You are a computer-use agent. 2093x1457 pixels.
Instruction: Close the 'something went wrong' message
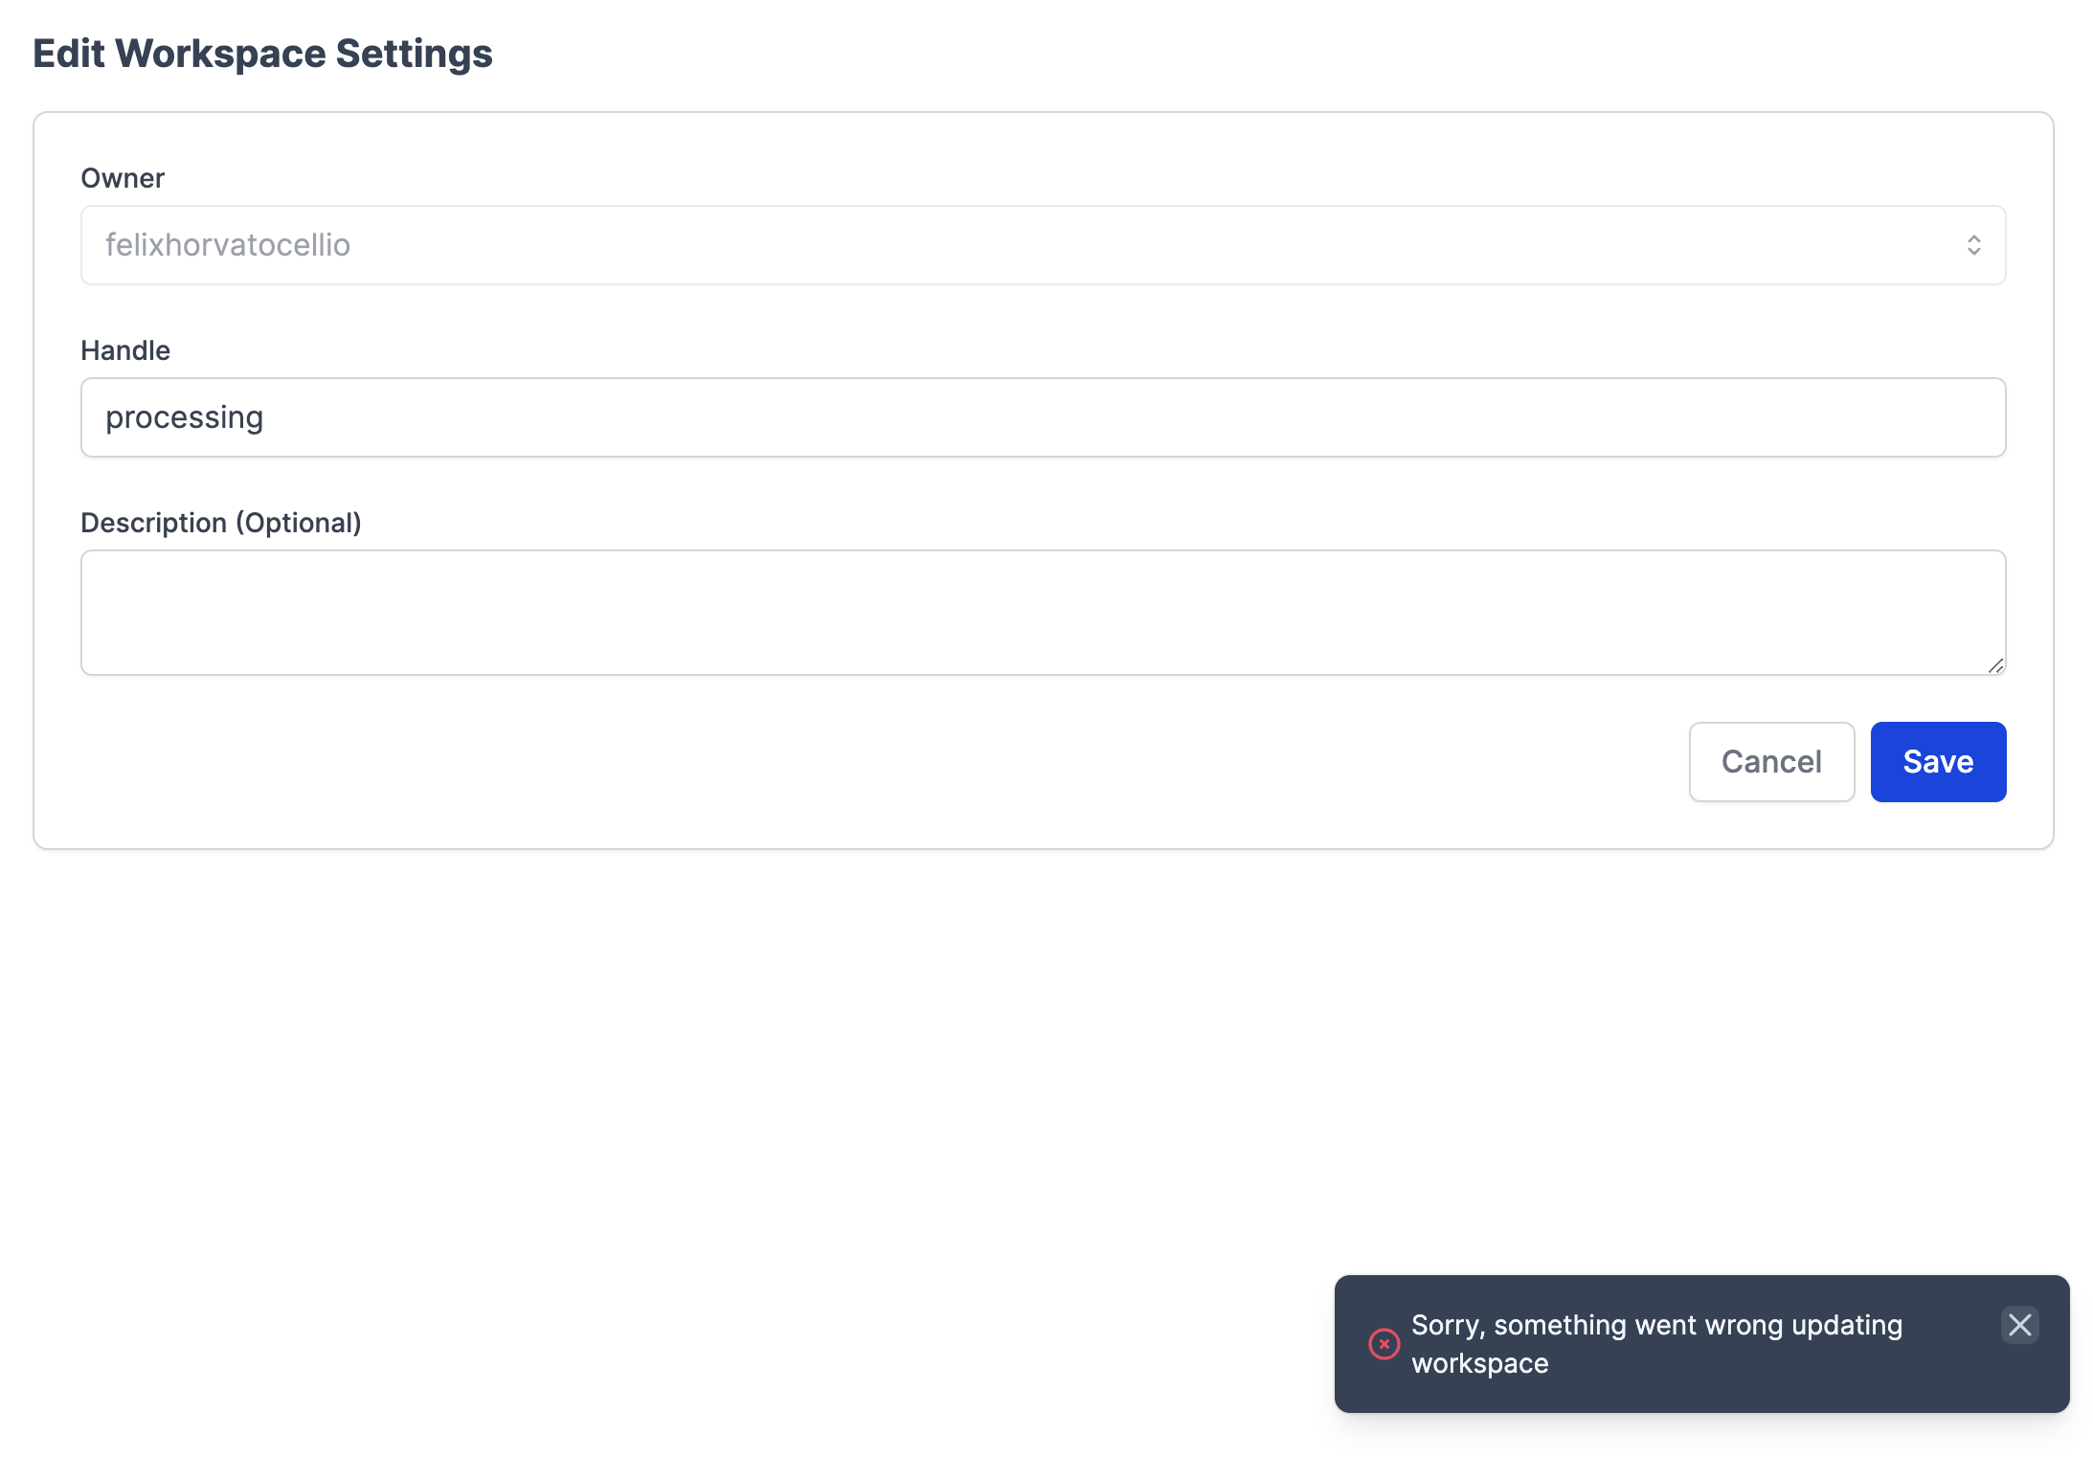pyautogui.click(x=2019, y=1325)
